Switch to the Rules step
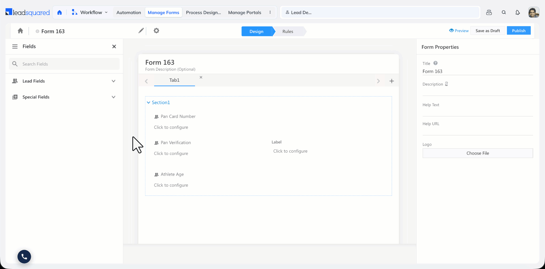Image resolution: width=545 pixels, height=269 pixels. tap(288, 31)
